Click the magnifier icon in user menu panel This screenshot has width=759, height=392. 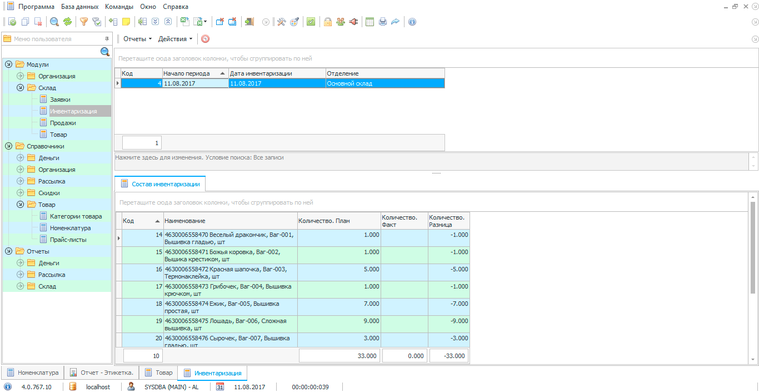105,52
